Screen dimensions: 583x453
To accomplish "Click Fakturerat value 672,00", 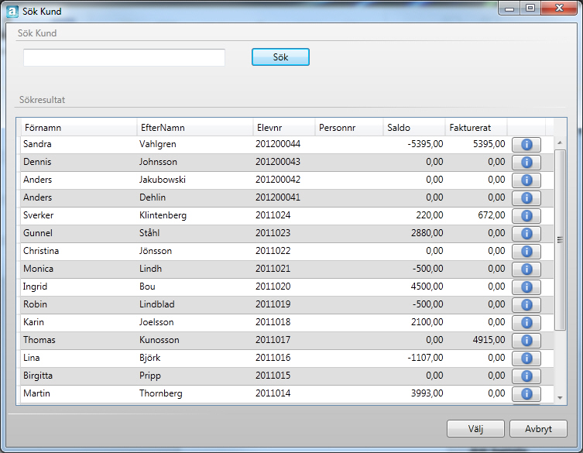I will tap(492, 215).
